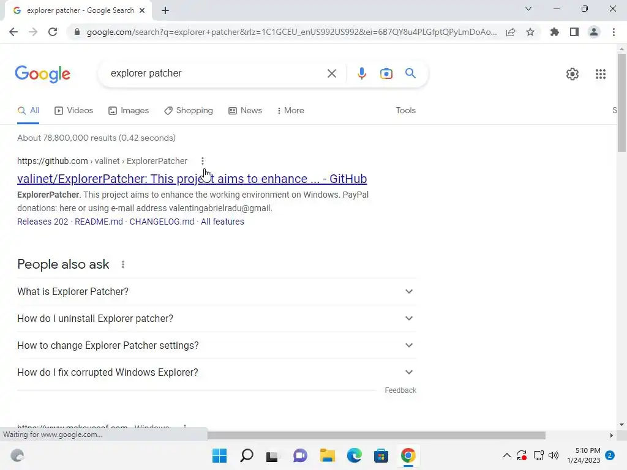Screen dimensions: 627x470
Task: Expand How do I uninstall Explorer patcher
Action: coord(217,318)
